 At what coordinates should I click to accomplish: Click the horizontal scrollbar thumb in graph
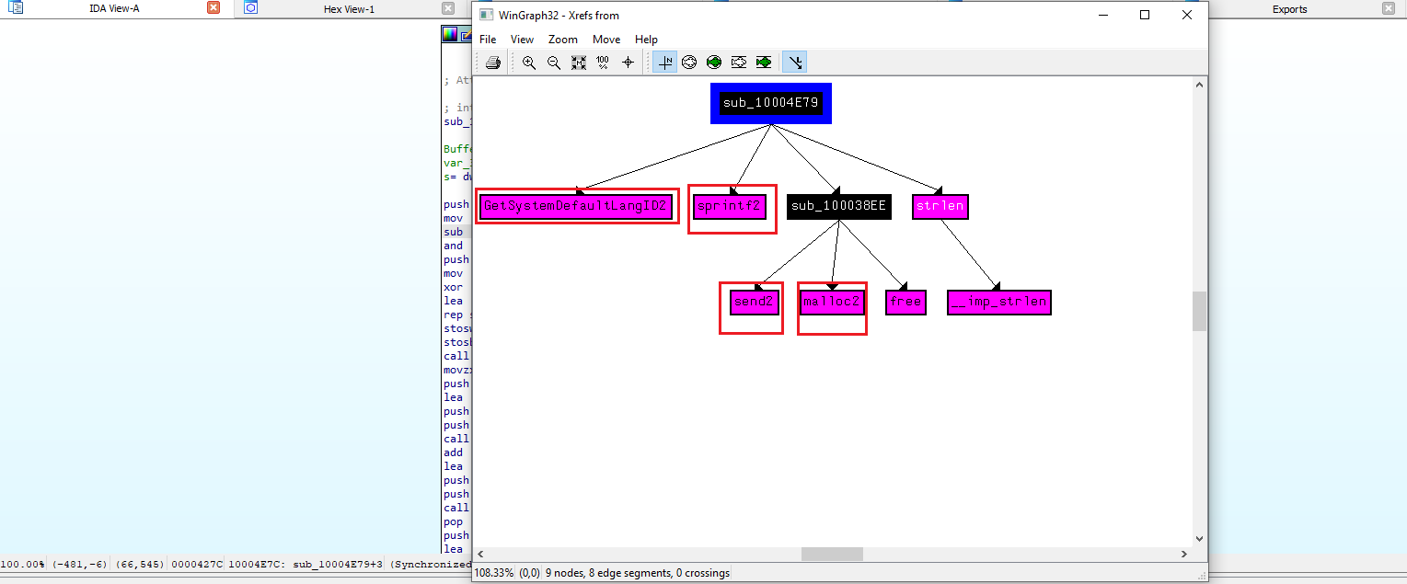point(832,554)
